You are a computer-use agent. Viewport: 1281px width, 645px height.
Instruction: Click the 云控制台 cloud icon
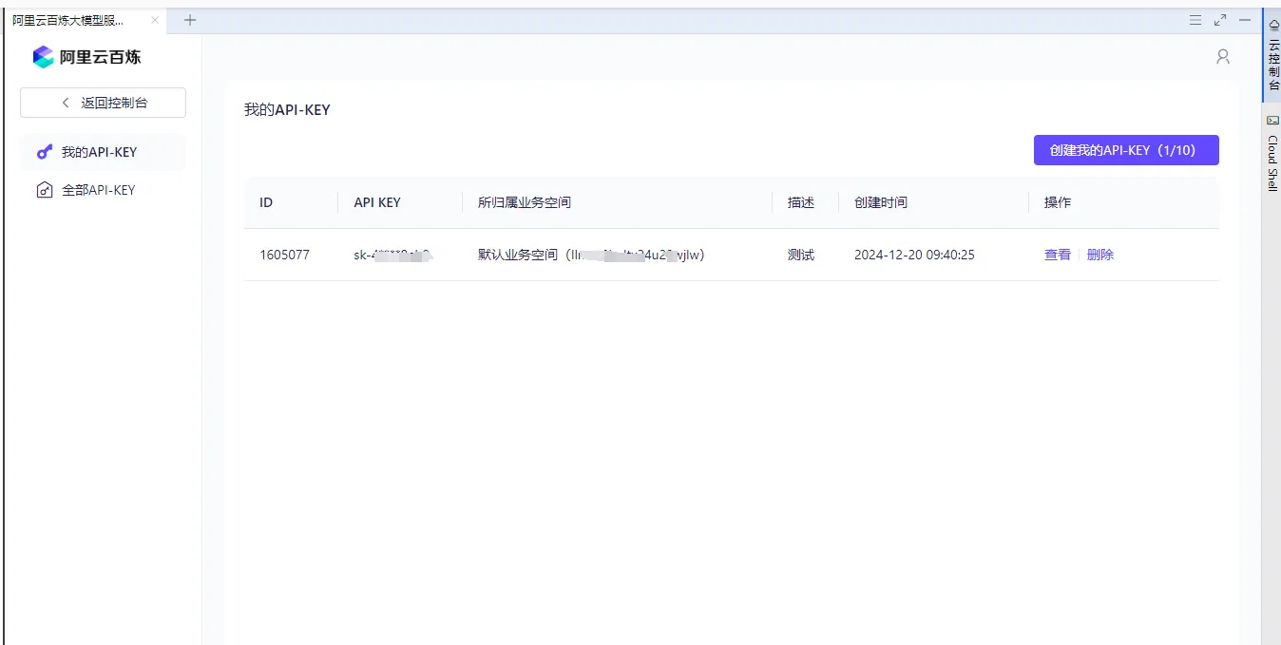click(x=1272, y=25)
